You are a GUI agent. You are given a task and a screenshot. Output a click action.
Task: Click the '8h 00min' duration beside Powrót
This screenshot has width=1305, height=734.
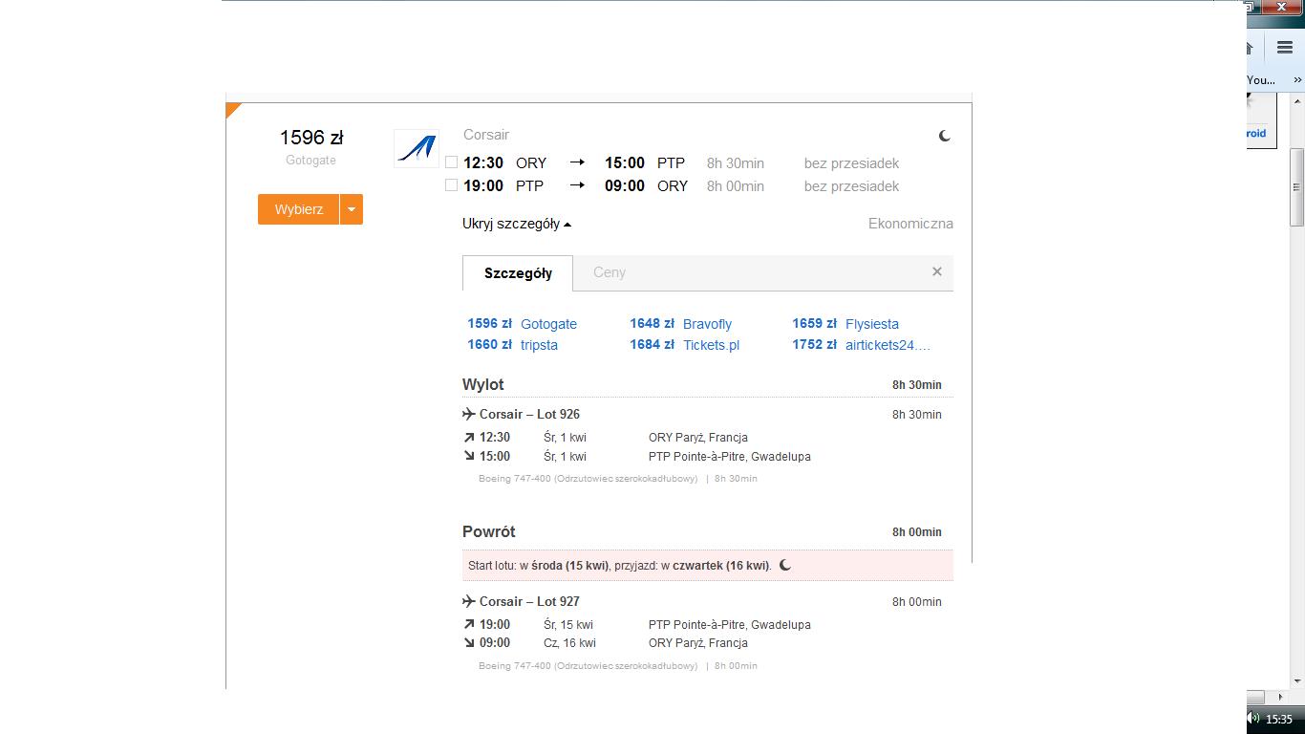(917, 532)
